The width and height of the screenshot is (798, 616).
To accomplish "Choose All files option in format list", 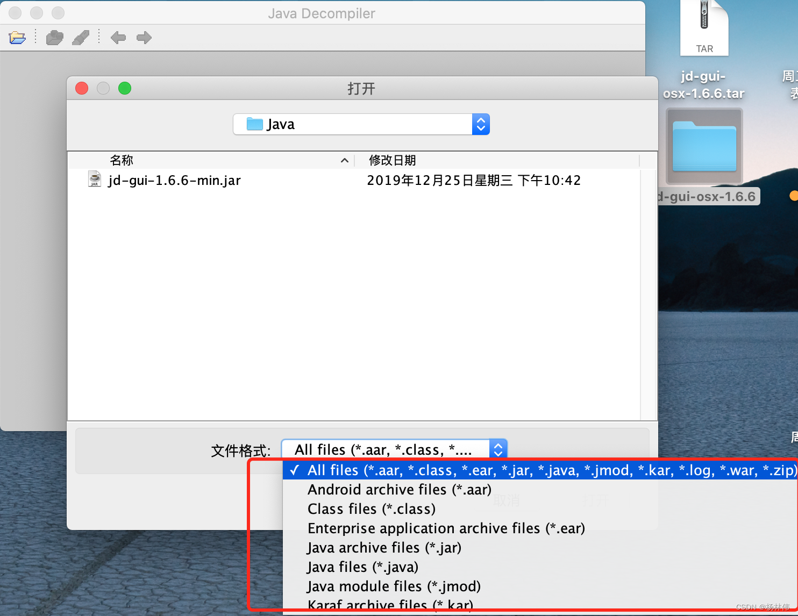I will [540, 470].
